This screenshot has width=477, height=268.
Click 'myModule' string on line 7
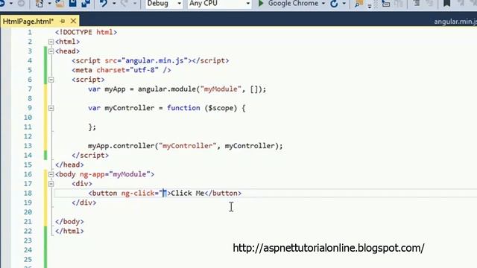coord(221,89)
